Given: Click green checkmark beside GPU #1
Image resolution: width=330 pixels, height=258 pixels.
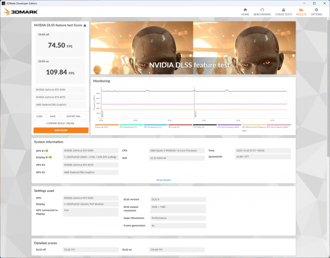Looking at the screenshot, I should coord(46,151).
